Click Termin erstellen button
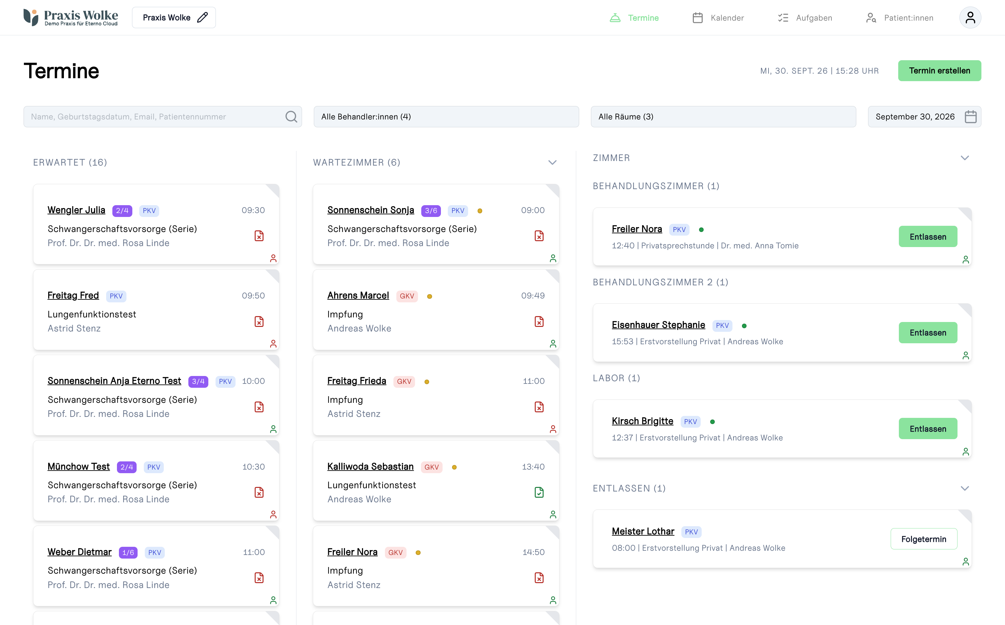Screen dimensions: 1005x625 939,71
